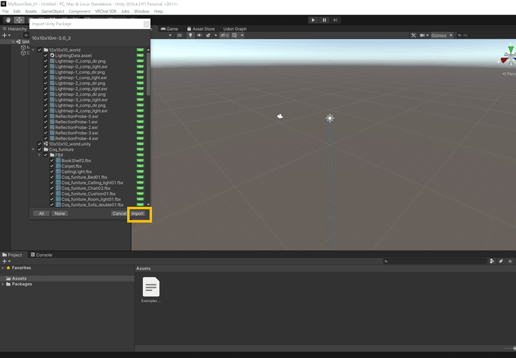Toggle 2D view mode in Scene

tap(179, 35)
